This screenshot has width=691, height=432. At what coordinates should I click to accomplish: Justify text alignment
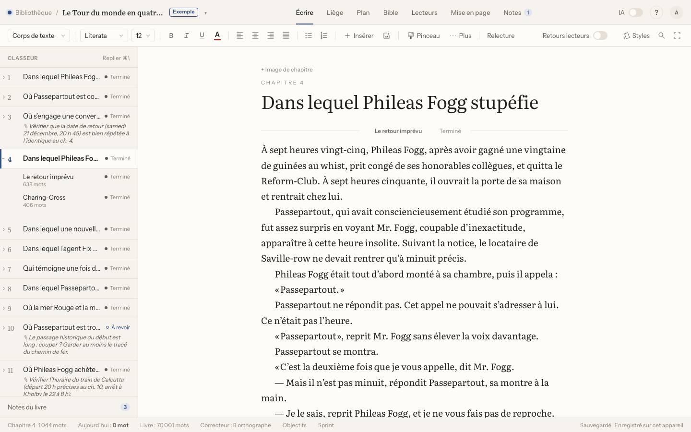point(286,36)
